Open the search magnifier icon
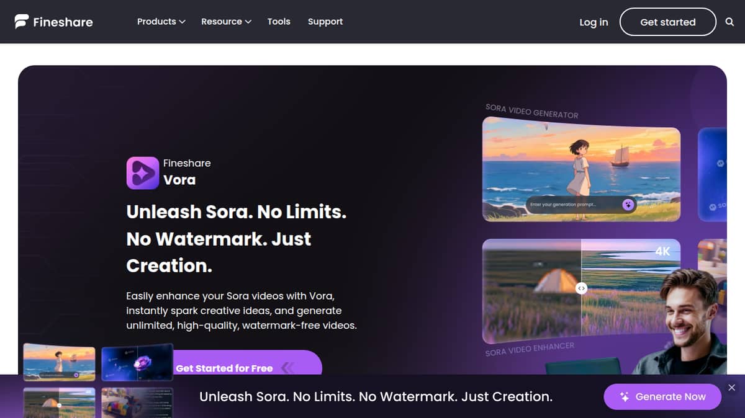Image resolution: width=745 pixels, height=418 pixels. tap(729, 22)
